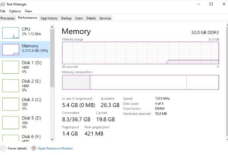Image resolution: width=228 pixels, height=155 pixels.
Task: Click the Resource Monitor gauge icon
Action: coord(34,148)
